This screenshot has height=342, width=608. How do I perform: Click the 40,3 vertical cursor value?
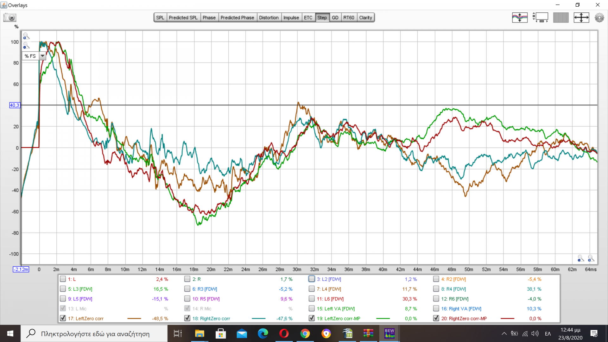coord(15,105)
